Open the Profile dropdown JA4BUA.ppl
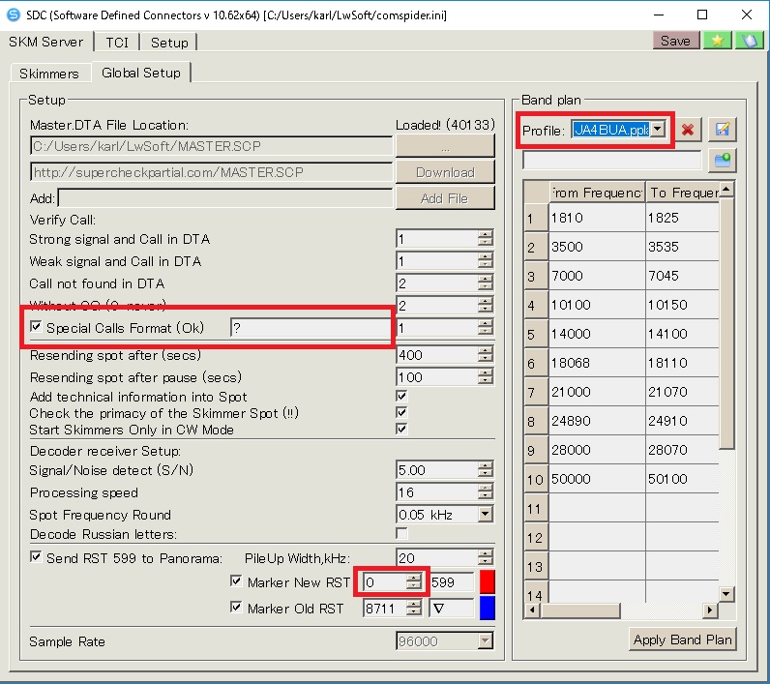The width and height of the screenshot is (770, 684). 658,130
